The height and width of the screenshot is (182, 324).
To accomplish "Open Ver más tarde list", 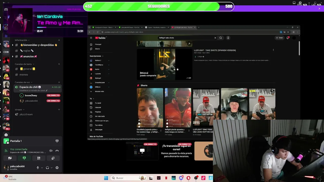I will tap(100, 116).
